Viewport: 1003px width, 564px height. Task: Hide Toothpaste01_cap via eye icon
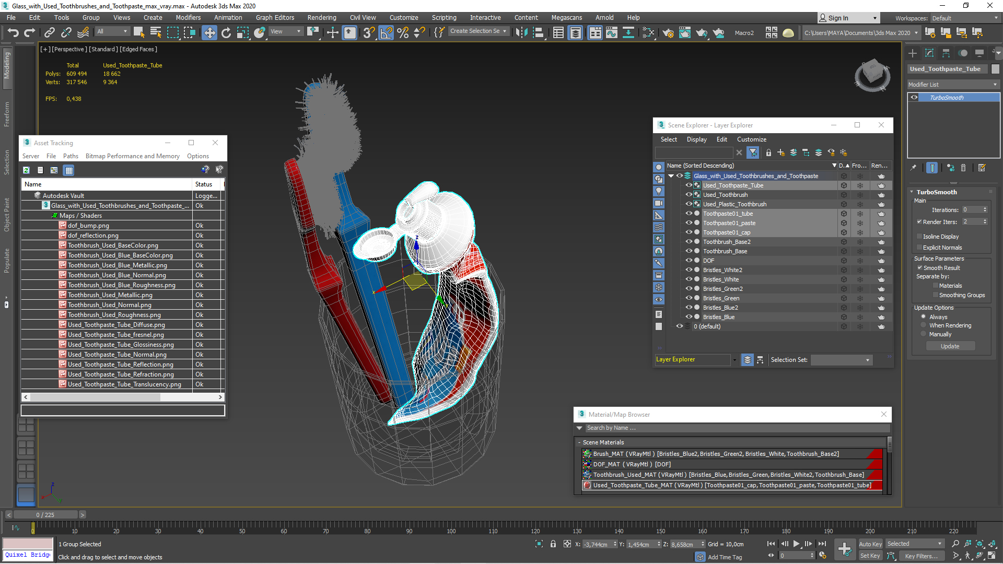coord(689,232)
